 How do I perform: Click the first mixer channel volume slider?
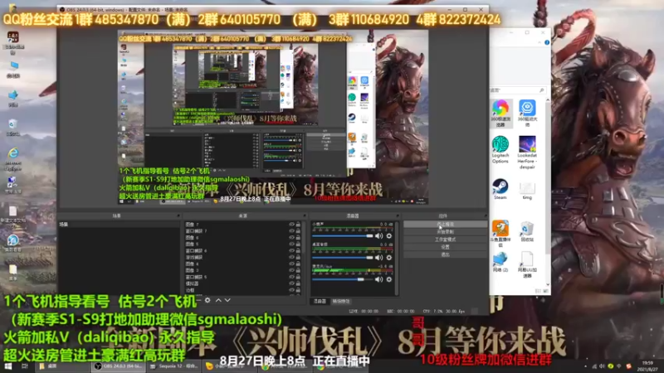[x=342, y=236]
